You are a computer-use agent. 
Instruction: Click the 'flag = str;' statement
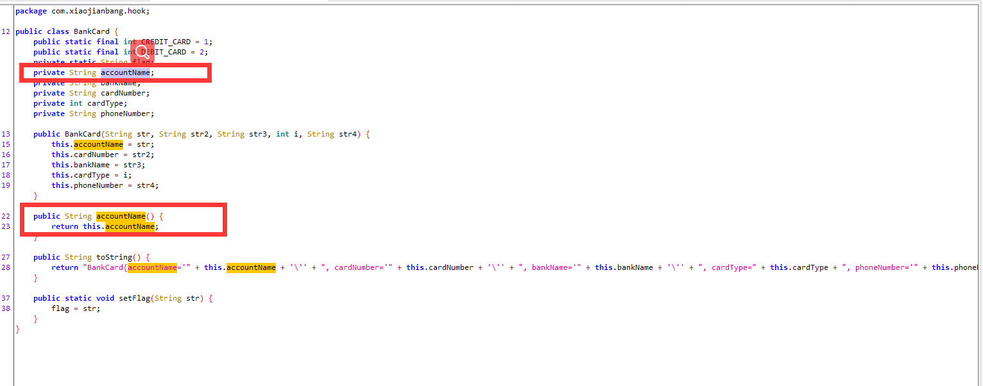coord(76,308)
